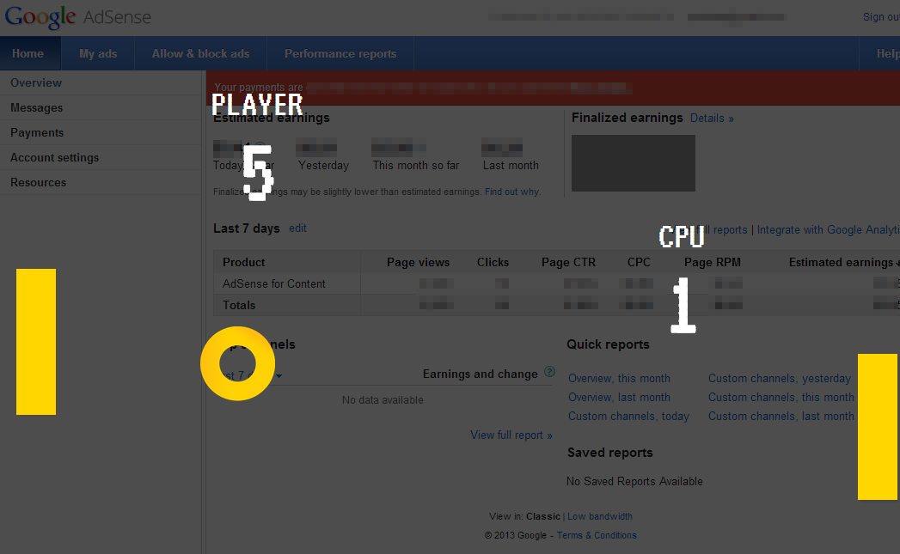900x554 pixels.
Task: Click edit next to Last 7 days
Action: click(x=297, y=228)
